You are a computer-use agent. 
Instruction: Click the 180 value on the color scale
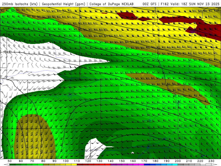(x=155, y=161)
